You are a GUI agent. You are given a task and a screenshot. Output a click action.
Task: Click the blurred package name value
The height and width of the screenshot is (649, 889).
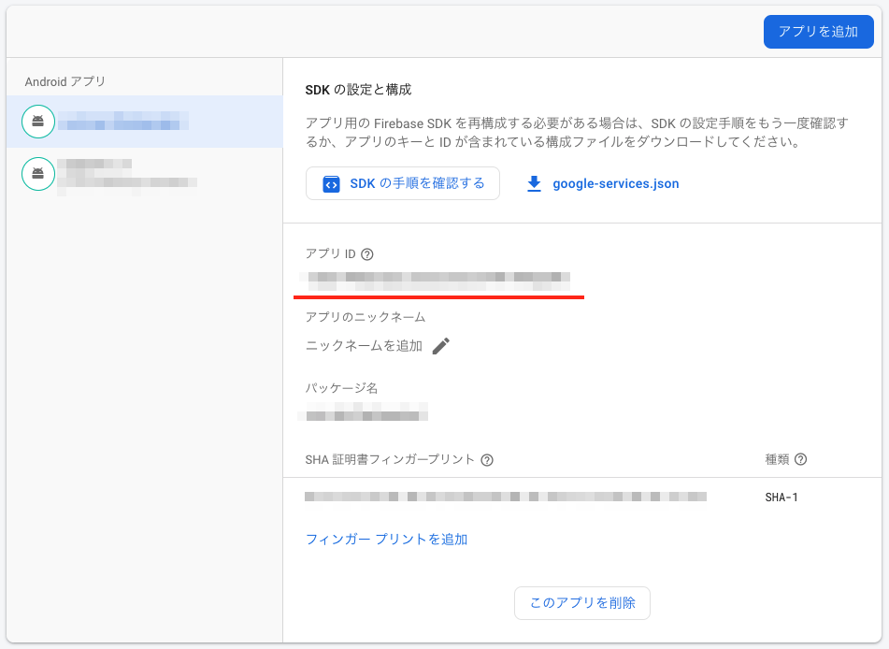(363, 411)
